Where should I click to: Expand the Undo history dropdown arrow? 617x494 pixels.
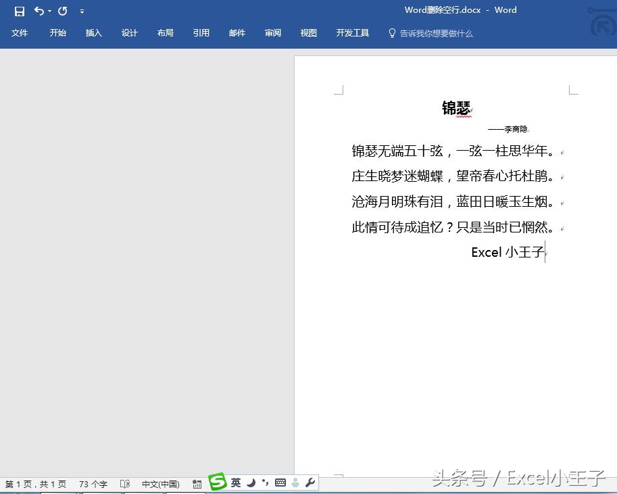pos(49,11)
